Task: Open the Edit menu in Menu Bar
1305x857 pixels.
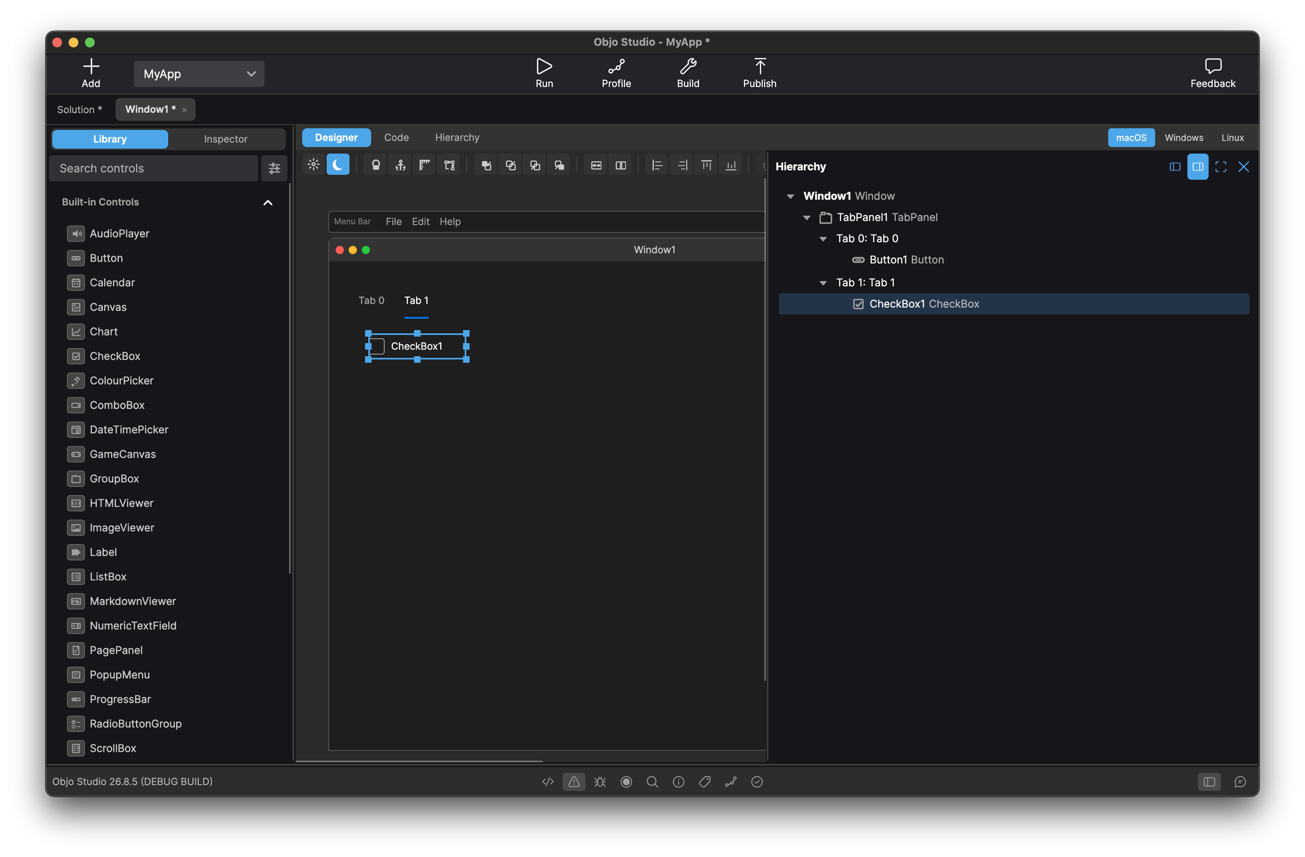Action: [421, 222]
